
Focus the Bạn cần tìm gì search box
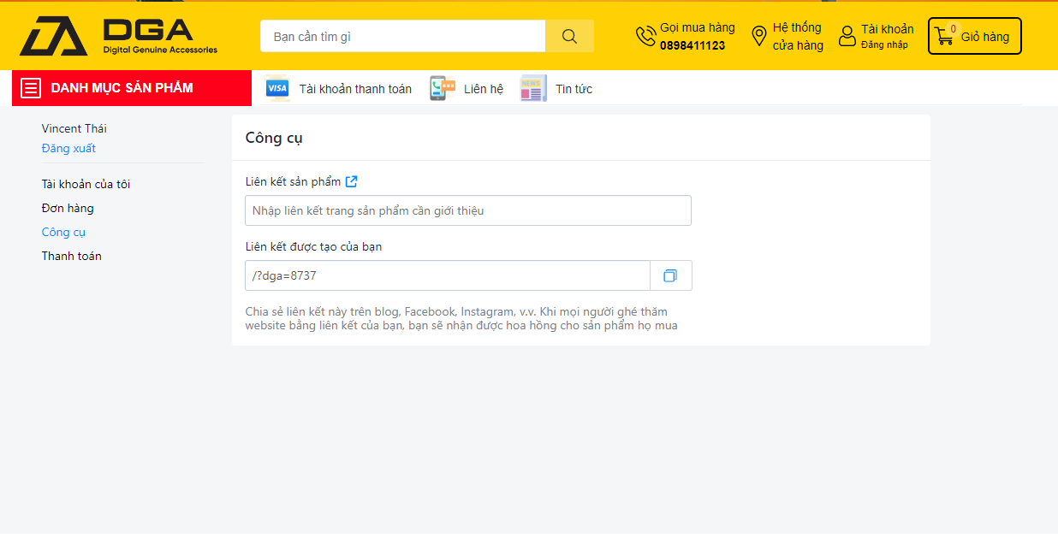coord(402,36)
